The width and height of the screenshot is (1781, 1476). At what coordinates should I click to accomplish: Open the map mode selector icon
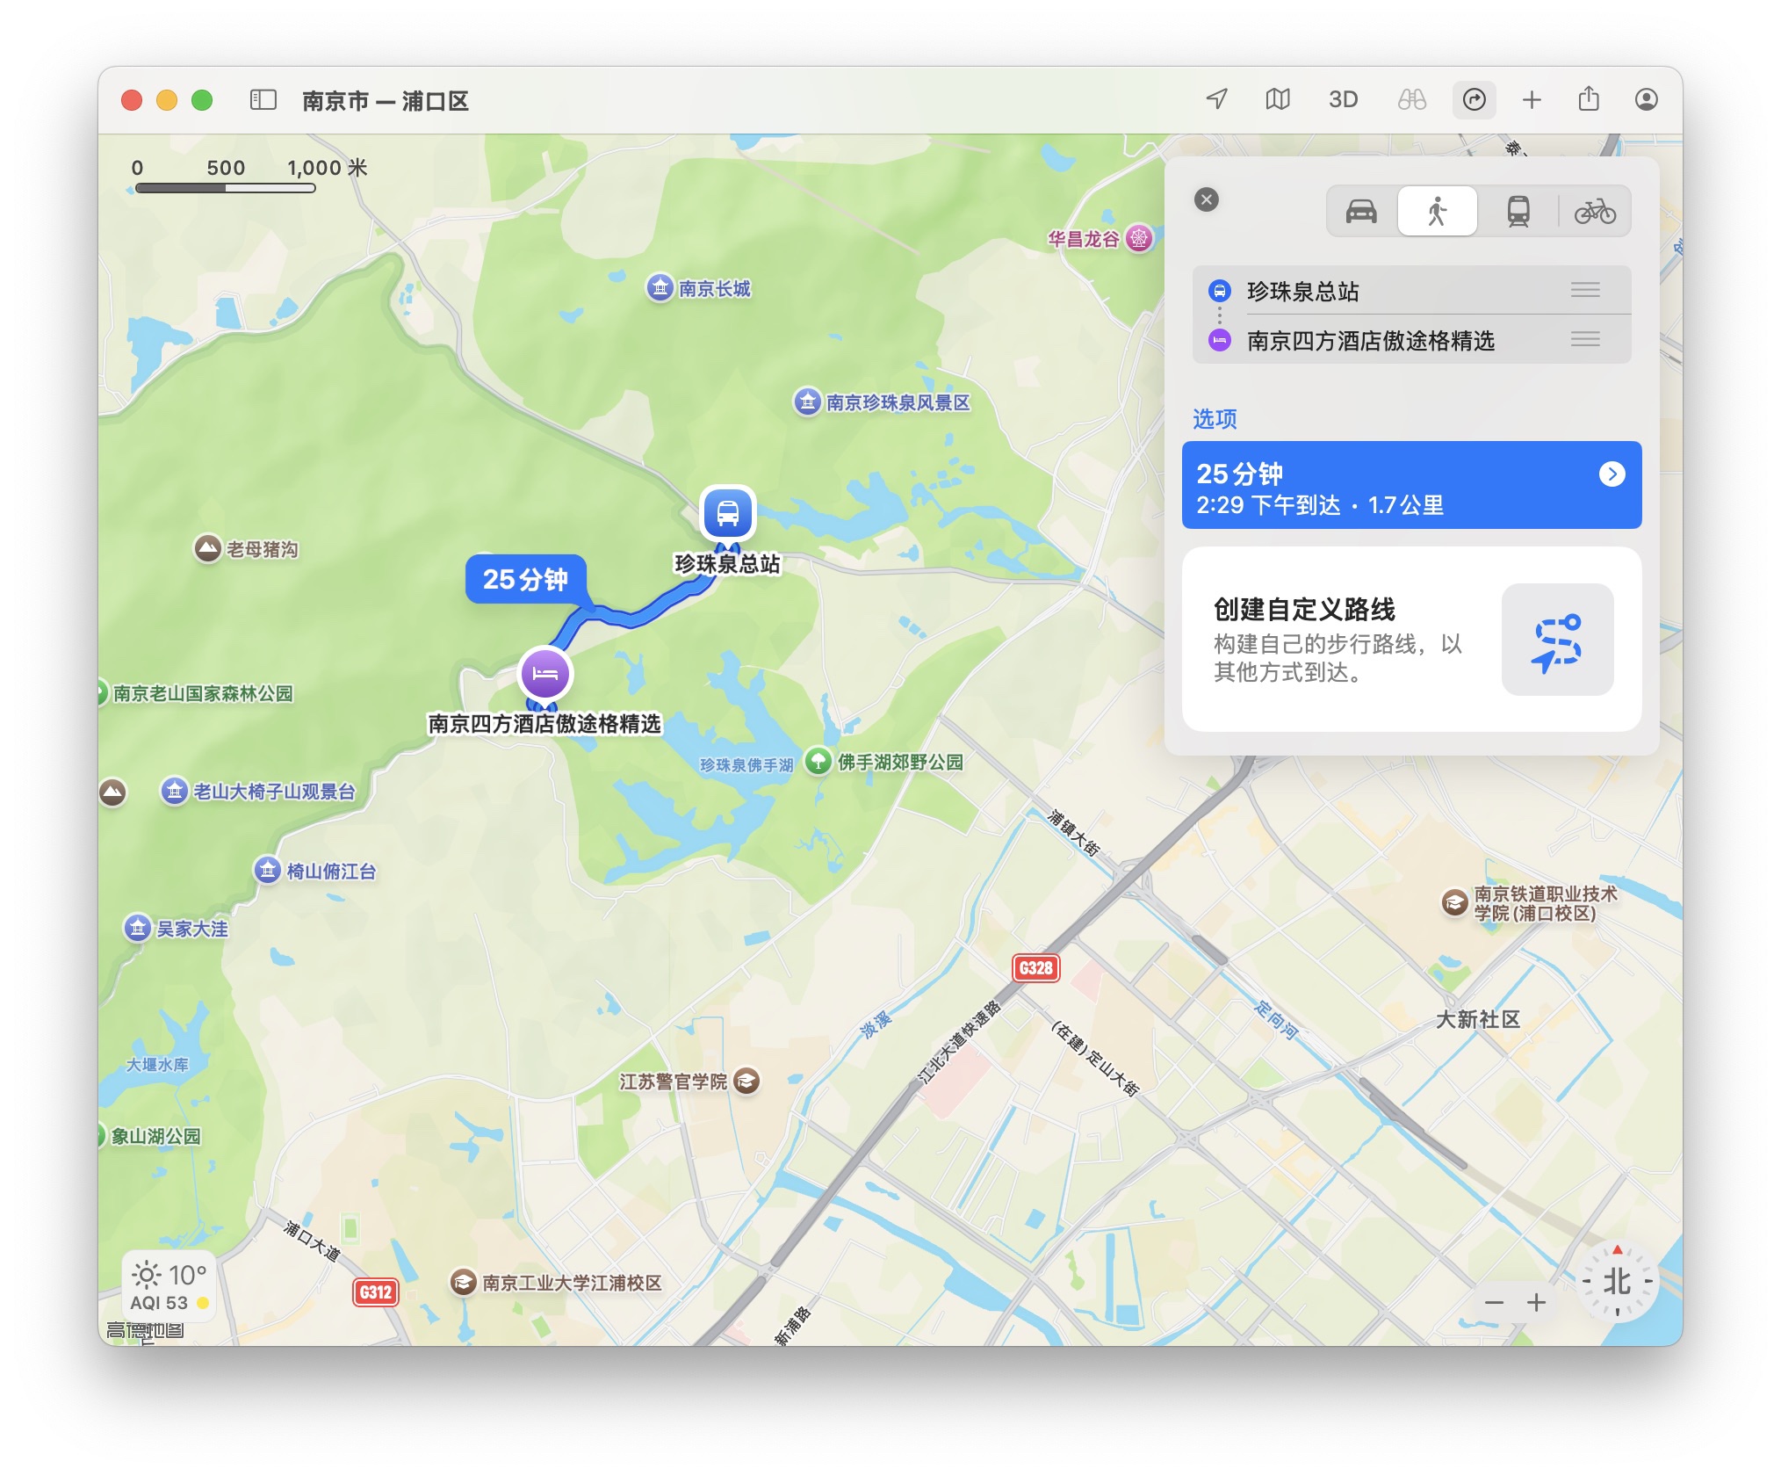pos(1278,99)
